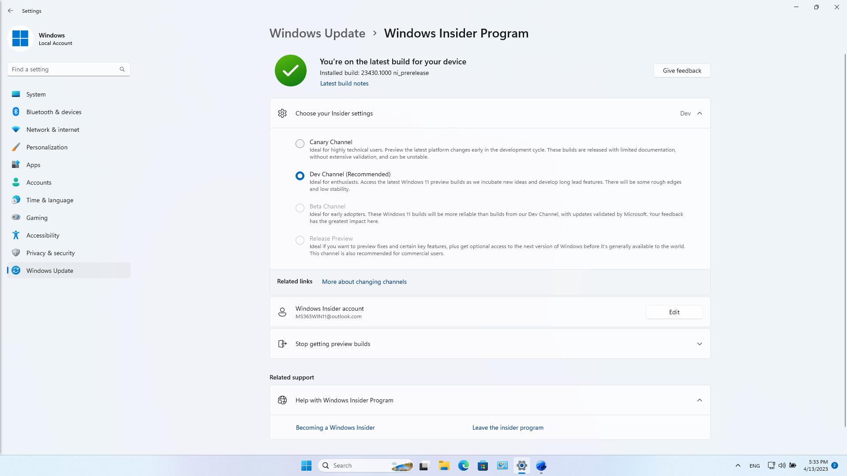This screenshot has height=476, width=847.
Task: Expand Stop getting preview builds
Action: [699, 343]
